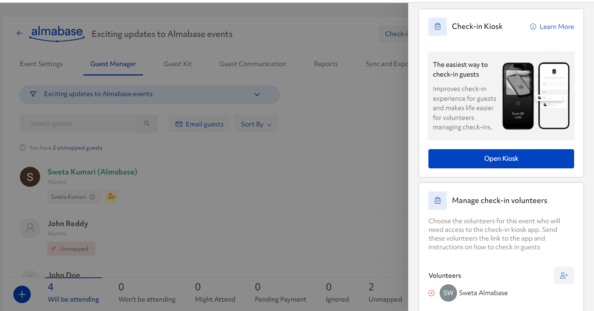Image resolution: width=594 pixels, height=311 pixels.
Task: Filter by Pending Payment count
Action: point(281,293)
